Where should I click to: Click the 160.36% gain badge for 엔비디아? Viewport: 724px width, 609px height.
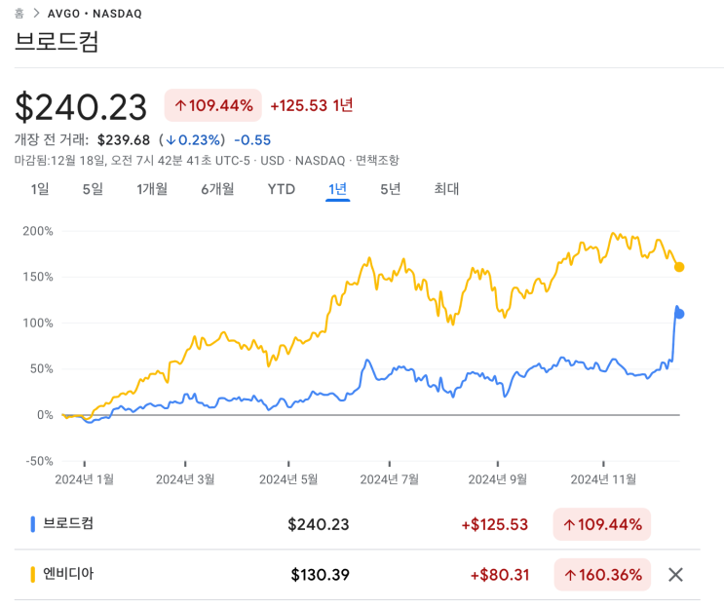point(601,575)
